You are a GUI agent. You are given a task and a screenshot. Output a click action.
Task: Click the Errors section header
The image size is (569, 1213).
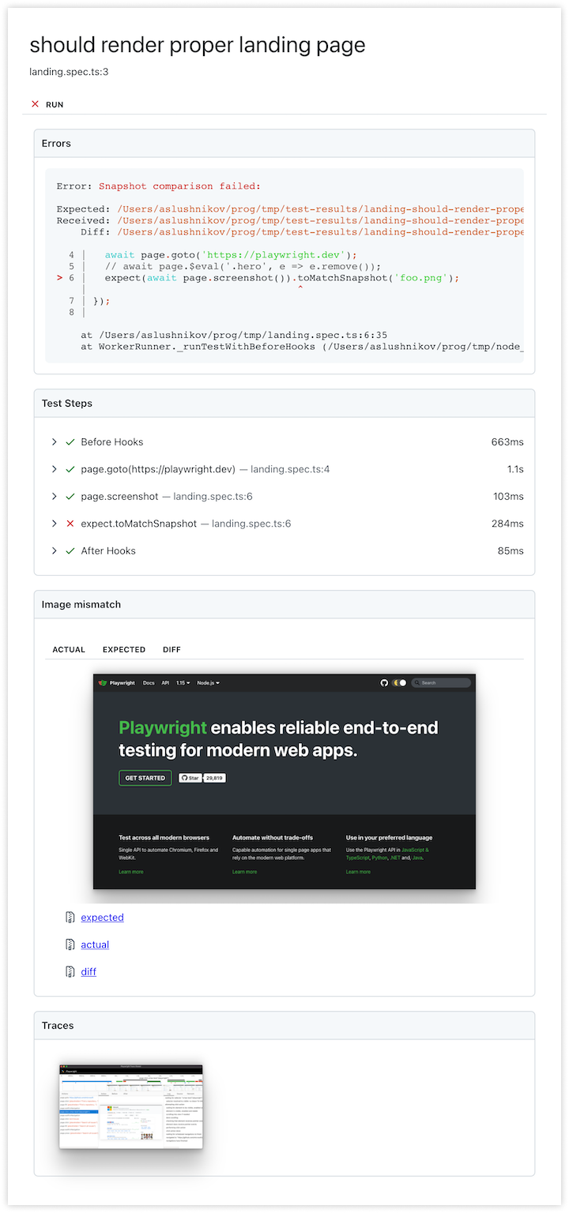point(284,144)
